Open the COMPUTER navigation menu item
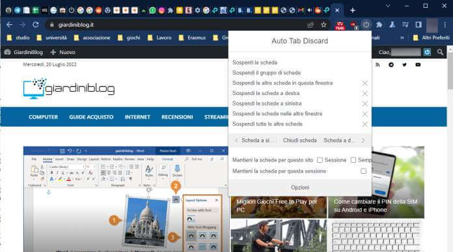This screenshot has height=252, width=453. (44, 117)
